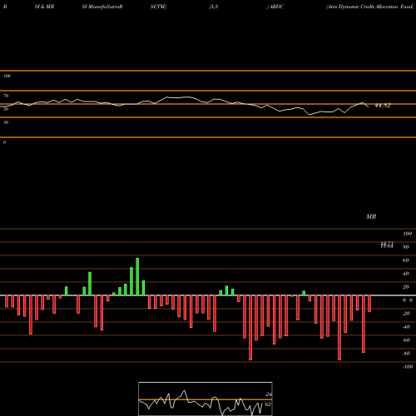Click the tallest green histogram bar
The image size is (416, 416).
point(137,276)
